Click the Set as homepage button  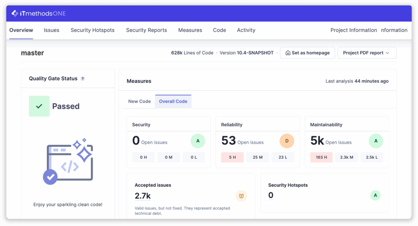(307, 53)
